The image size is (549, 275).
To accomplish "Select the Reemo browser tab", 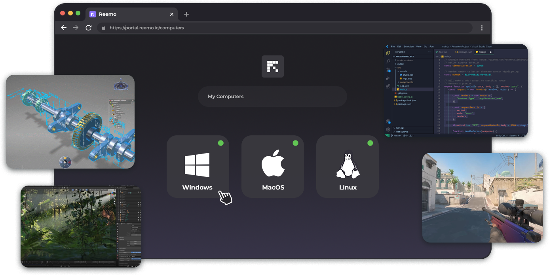I will coord(131,14).
